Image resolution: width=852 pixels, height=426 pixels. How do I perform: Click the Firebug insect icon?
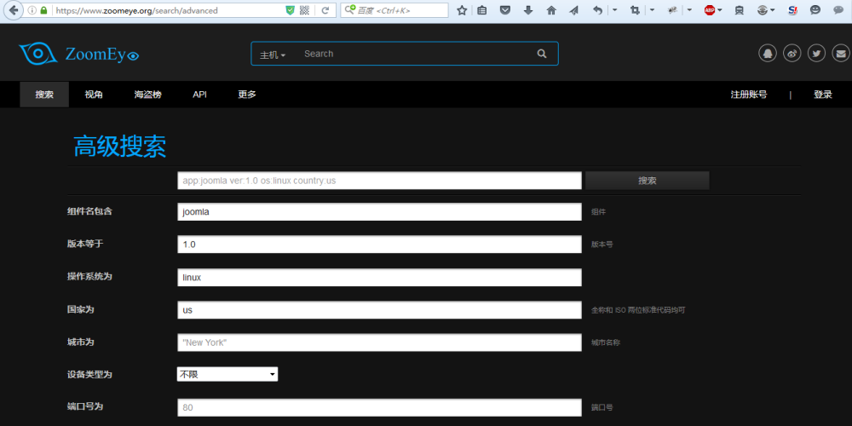coord(672,10)
